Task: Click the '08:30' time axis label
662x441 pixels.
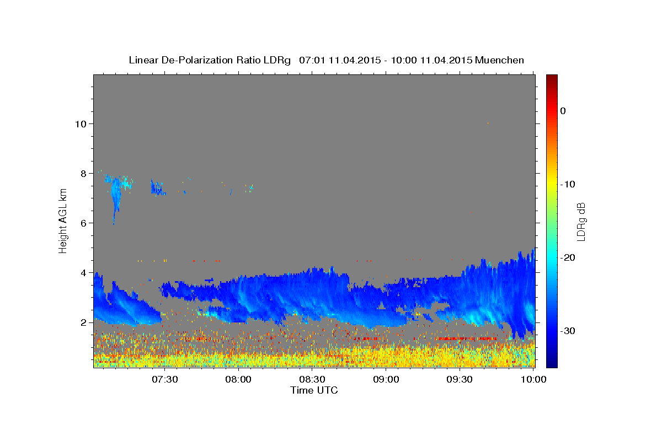Action: [312, 379]
